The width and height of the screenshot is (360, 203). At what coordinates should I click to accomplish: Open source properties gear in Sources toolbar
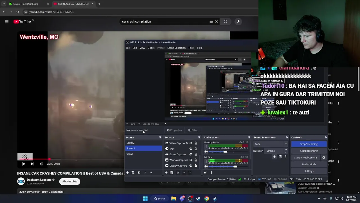pyautogui.click(x=178, y=173)
